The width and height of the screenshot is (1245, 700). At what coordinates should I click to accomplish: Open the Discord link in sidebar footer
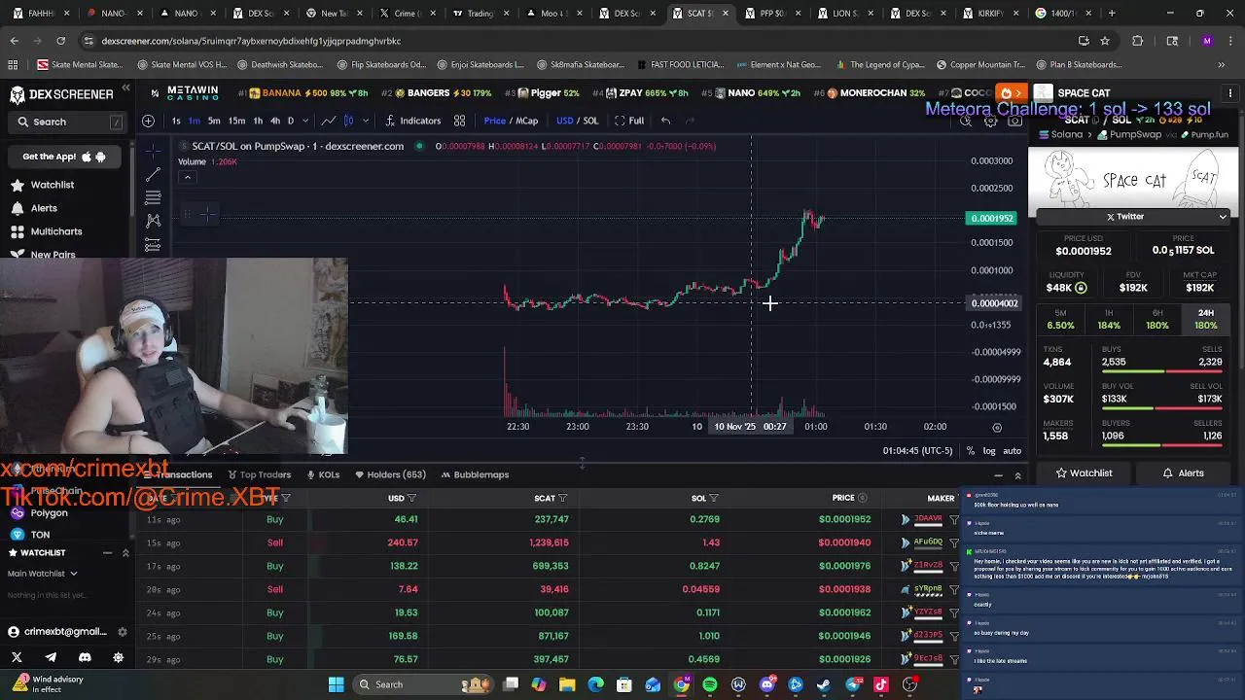click(85, 657)
